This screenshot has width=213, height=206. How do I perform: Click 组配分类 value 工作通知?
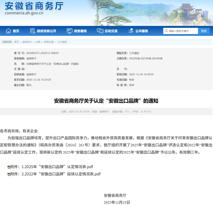tap(134, 53)
